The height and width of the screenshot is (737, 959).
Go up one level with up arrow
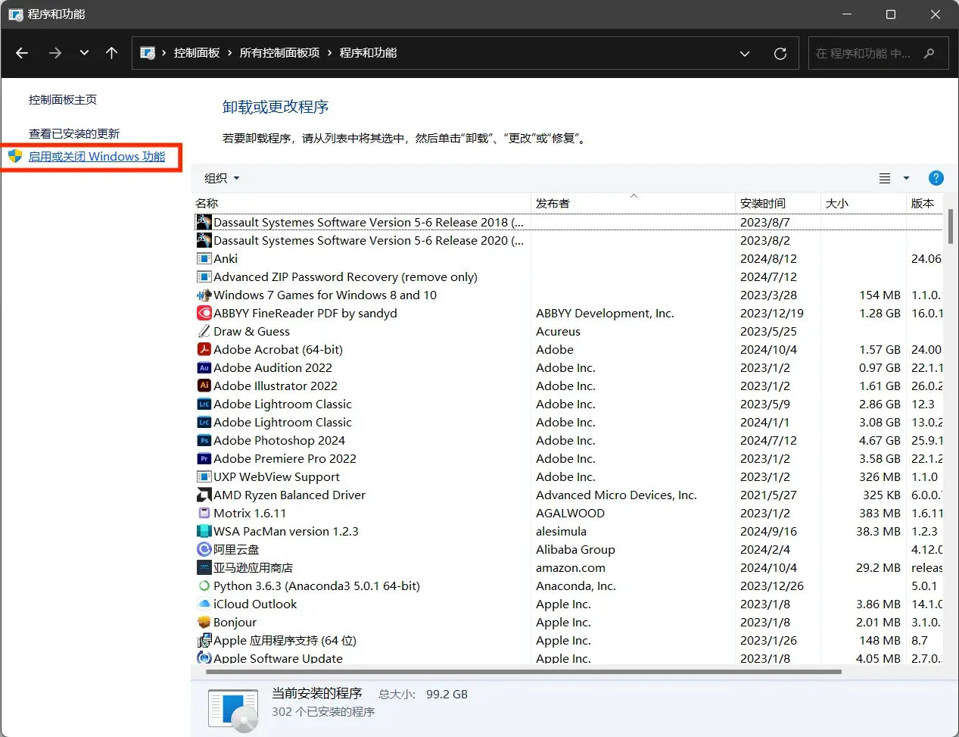pos(112,53)
